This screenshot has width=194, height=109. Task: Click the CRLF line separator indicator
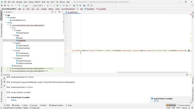point(173,108)
